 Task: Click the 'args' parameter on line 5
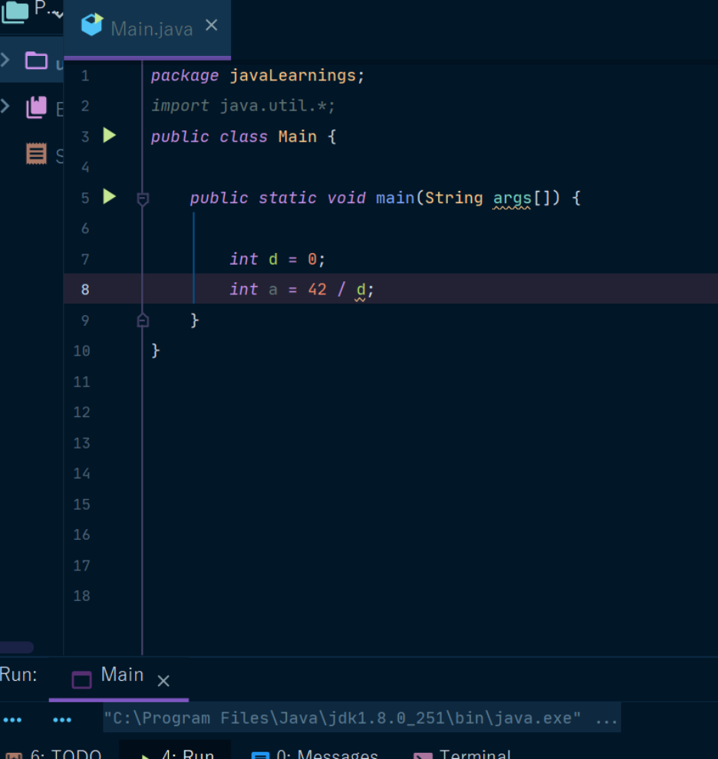[x=512, y=198]
